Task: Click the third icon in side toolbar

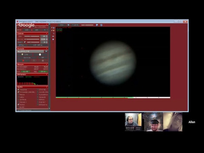Action: point(54,34)
